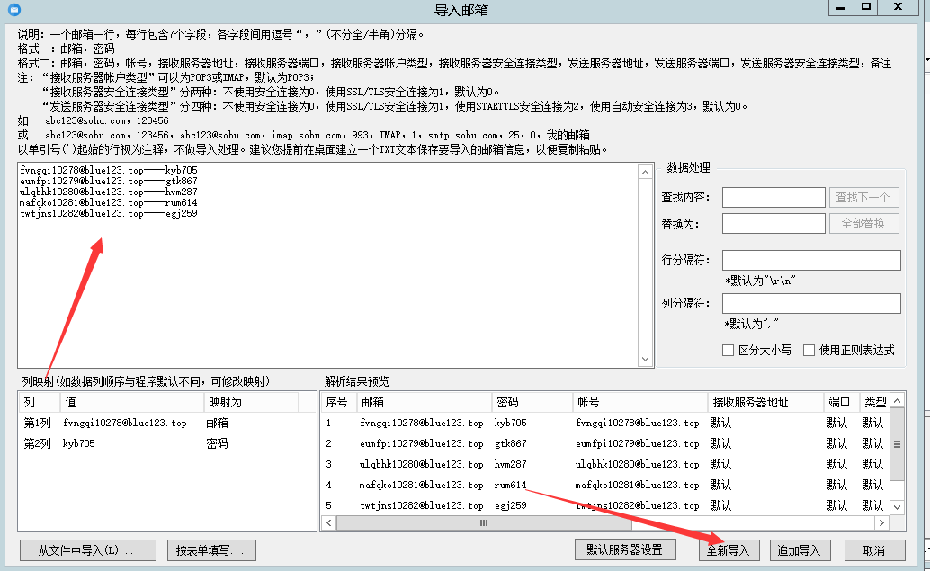Click preview table right scroll arrow
Image resolution: width=930 pixels, height=571 pixels.
tap(882, 523)
